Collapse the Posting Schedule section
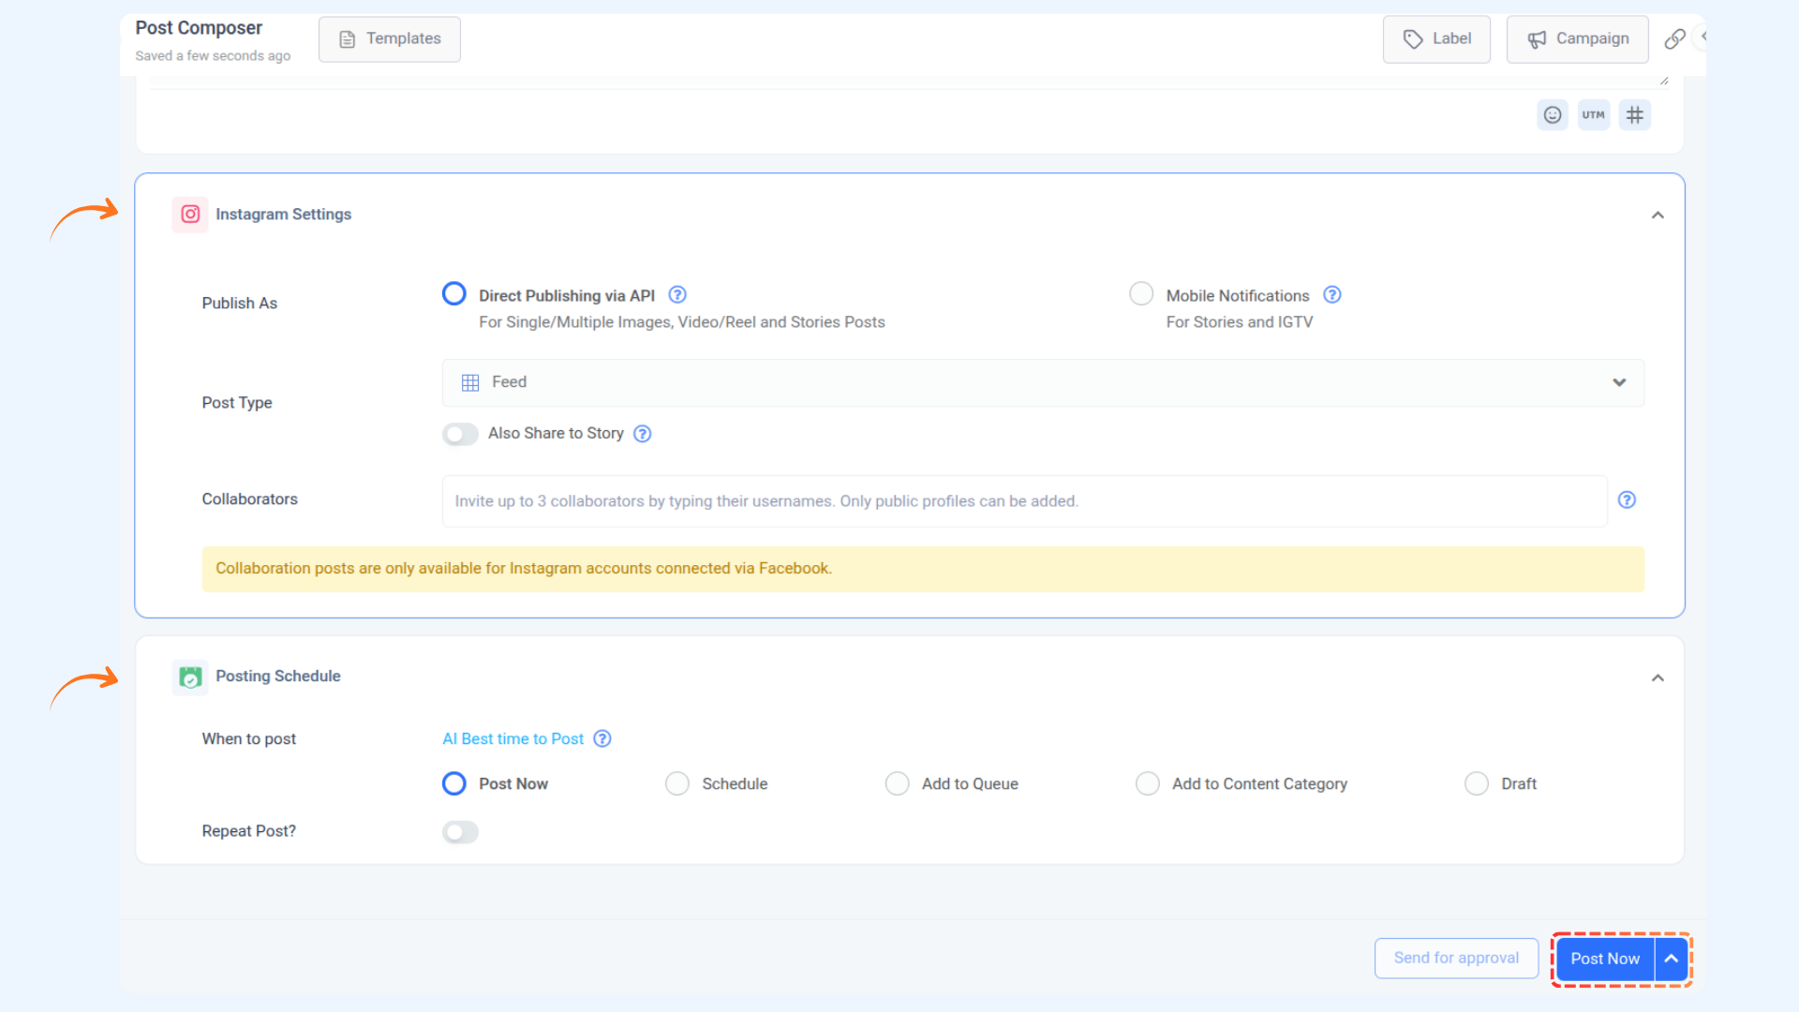This screenshot has width=1799, height=1012. coord(1657,677)
